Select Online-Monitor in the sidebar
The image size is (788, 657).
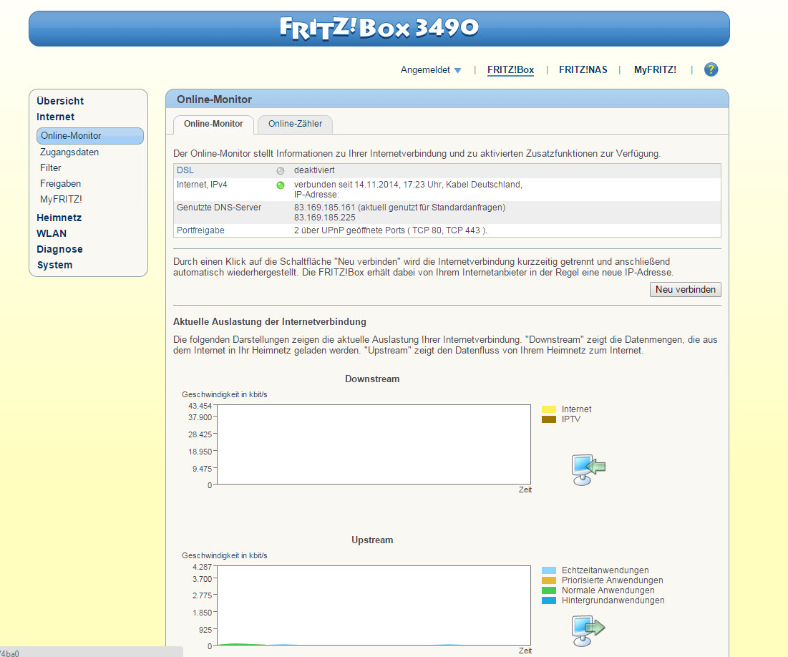click(90, 136)
